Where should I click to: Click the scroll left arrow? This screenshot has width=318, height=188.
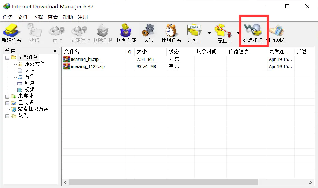65,182
